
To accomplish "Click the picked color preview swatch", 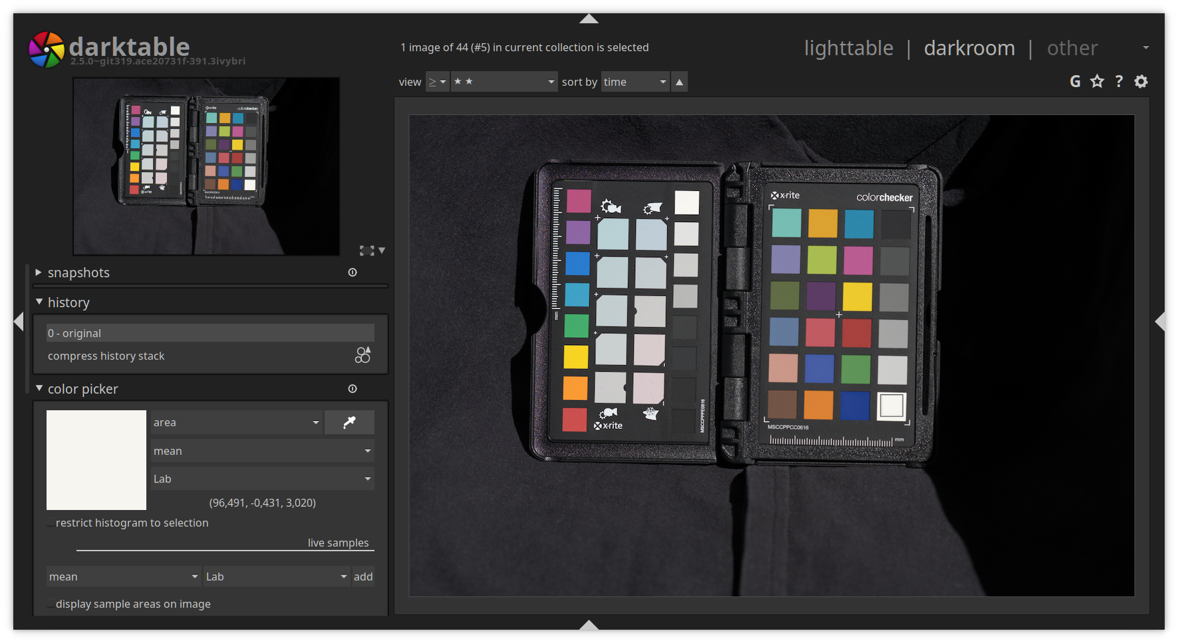I will [x=96, y=460].
